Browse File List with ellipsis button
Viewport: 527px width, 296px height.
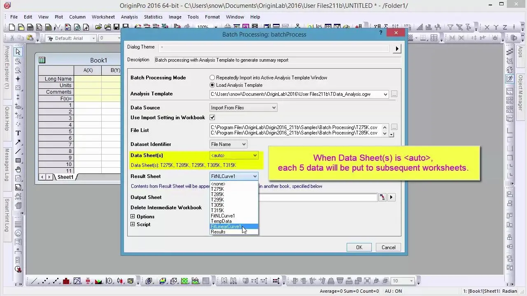point(394,127)
